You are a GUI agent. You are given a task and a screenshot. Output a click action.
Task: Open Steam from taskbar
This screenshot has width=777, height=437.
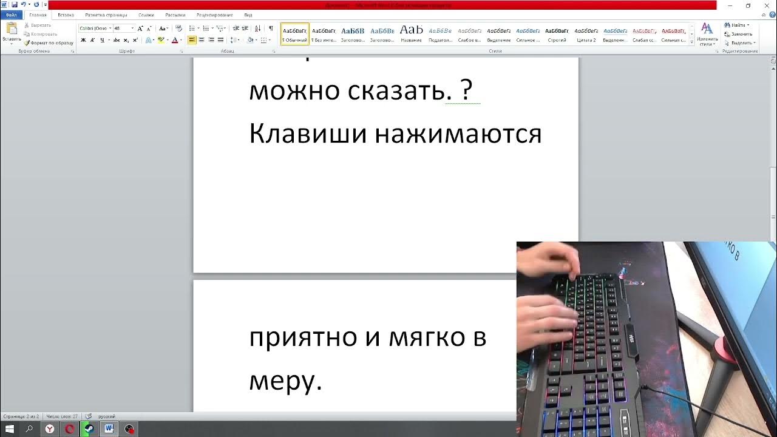(89, 429)
